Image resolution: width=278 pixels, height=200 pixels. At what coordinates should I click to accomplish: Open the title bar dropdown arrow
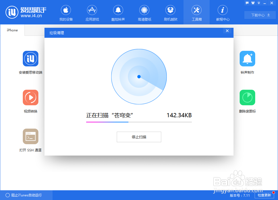click(259, 3)
